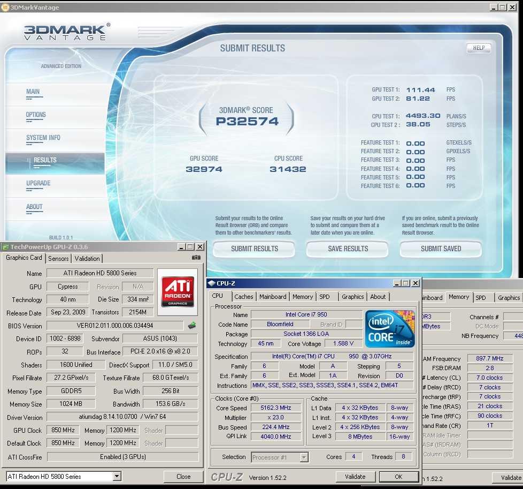Click the GPU-Z screenshot camera icon

point(196,258)
